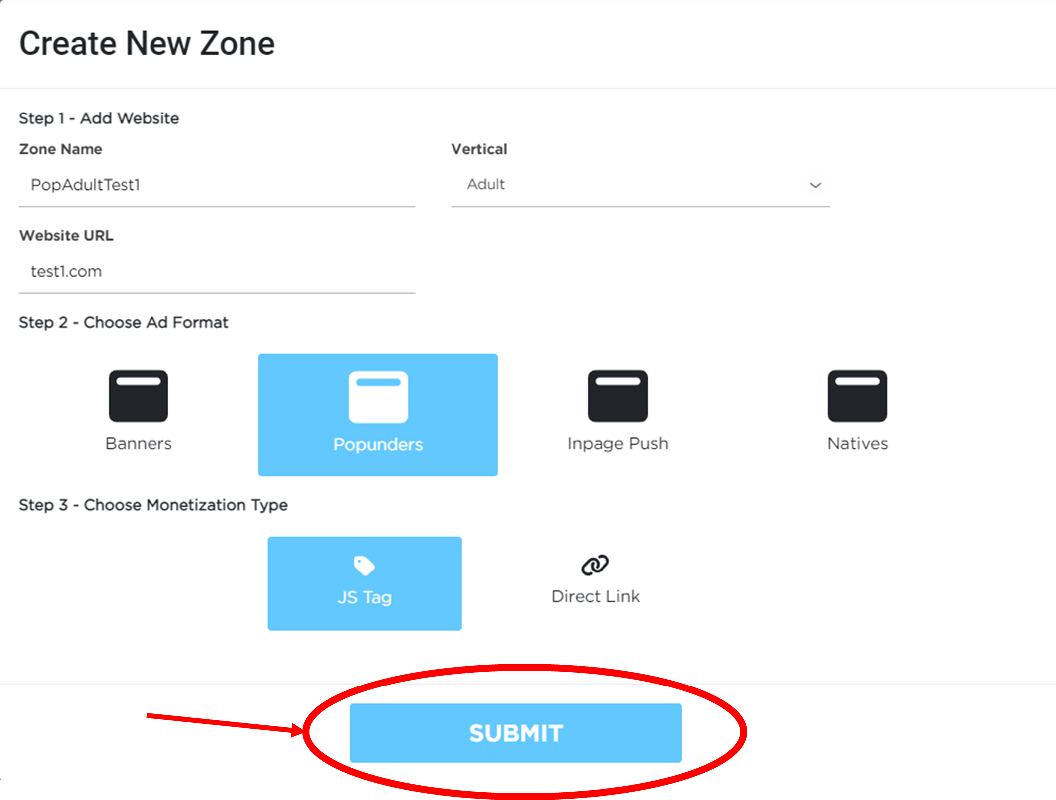Image resolution: width=1056 pixels, height=800 pixels.
Task: Click the Banners label text
Action: (x=139, y=443)
